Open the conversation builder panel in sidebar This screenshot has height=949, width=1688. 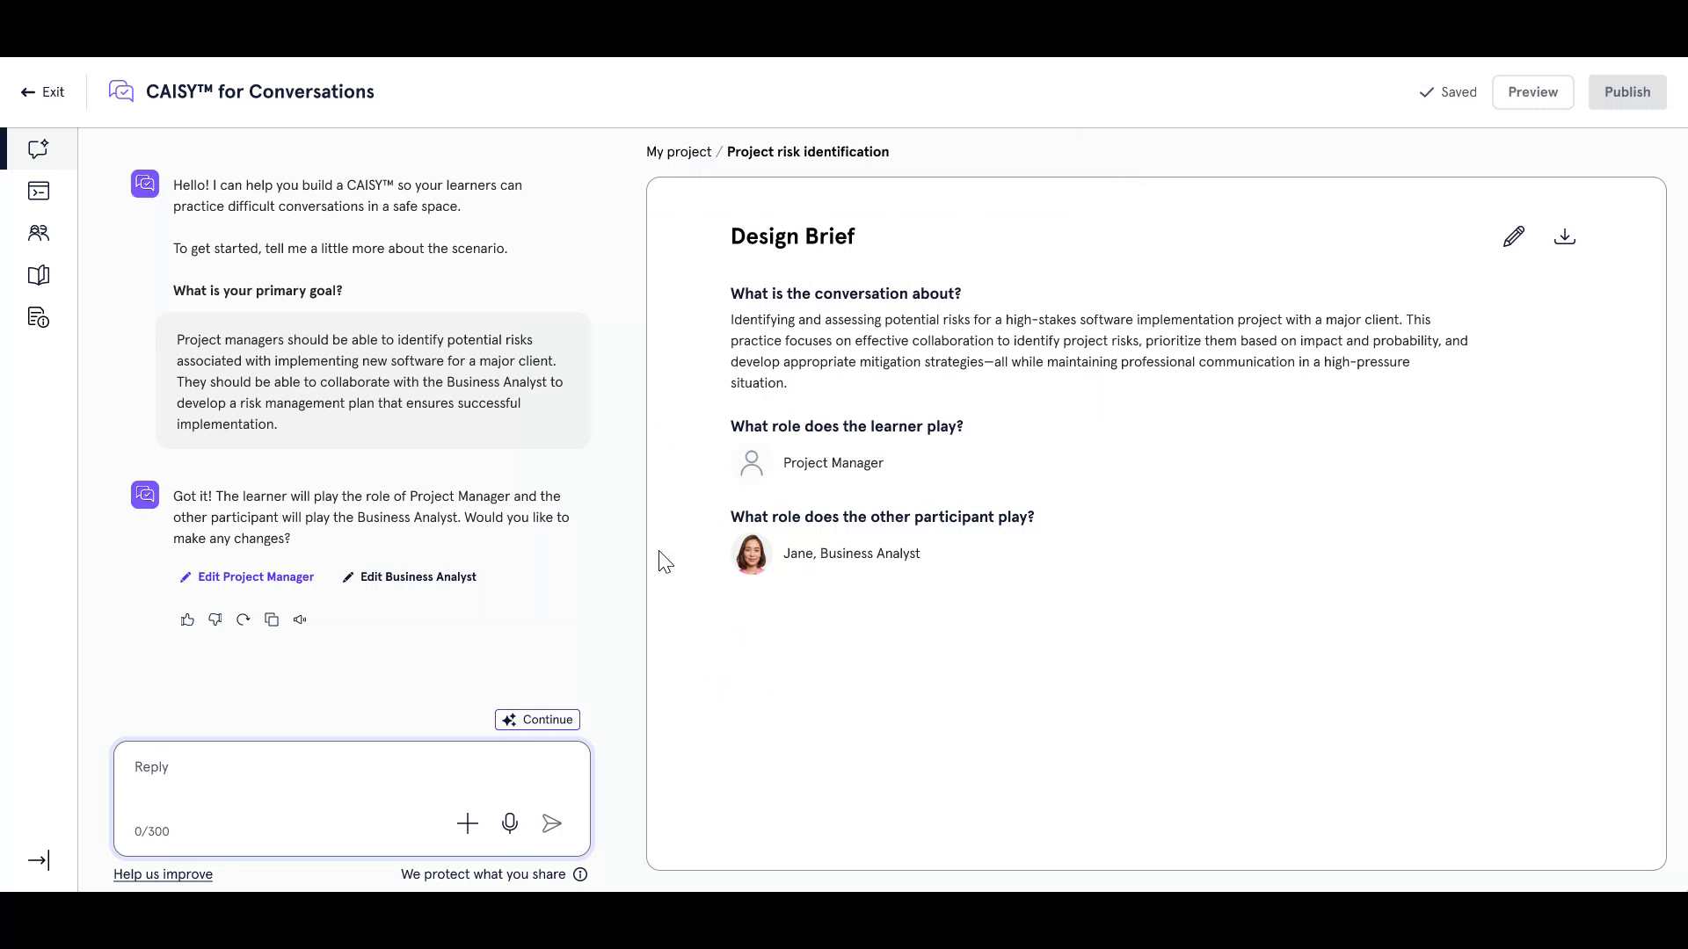click(37, 149)
